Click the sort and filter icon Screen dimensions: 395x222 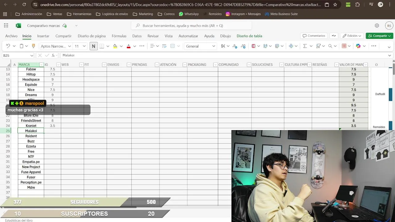[x=318, y=46]
